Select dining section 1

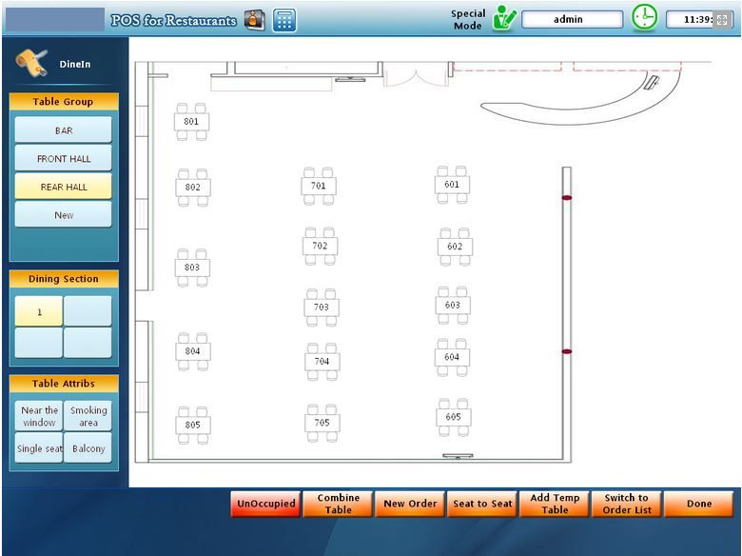pyautogui.click(x=39, y=311)
